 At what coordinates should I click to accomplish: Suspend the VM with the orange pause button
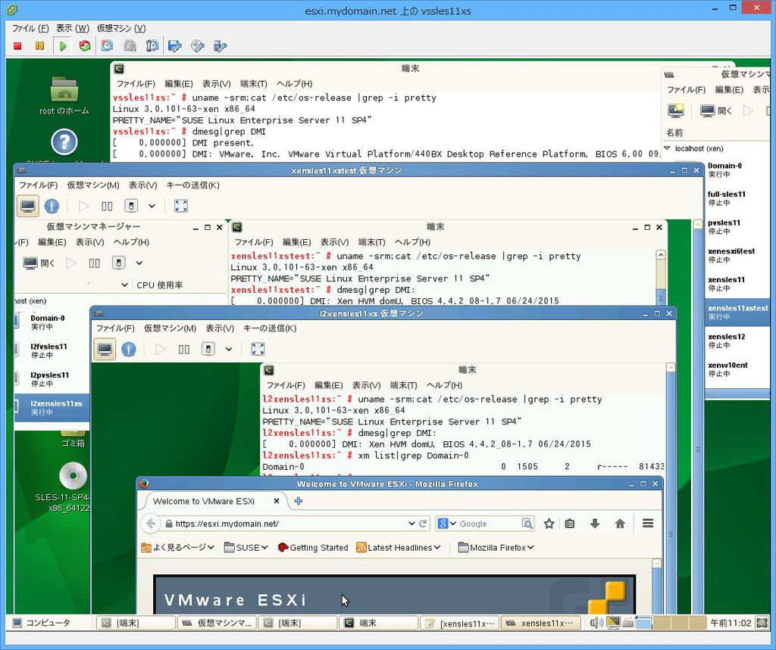pyautogui.click(x=39, y=46)
